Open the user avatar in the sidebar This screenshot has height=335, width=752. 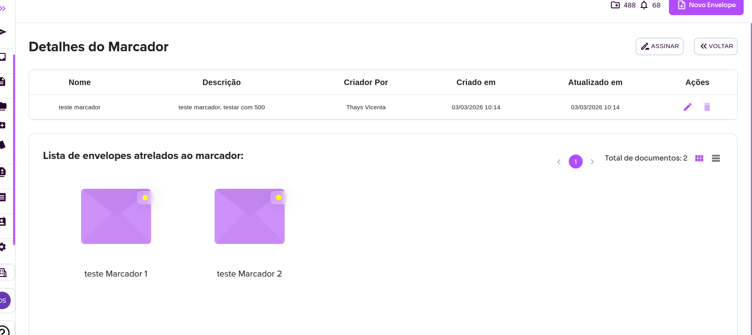tap(4, 300)
